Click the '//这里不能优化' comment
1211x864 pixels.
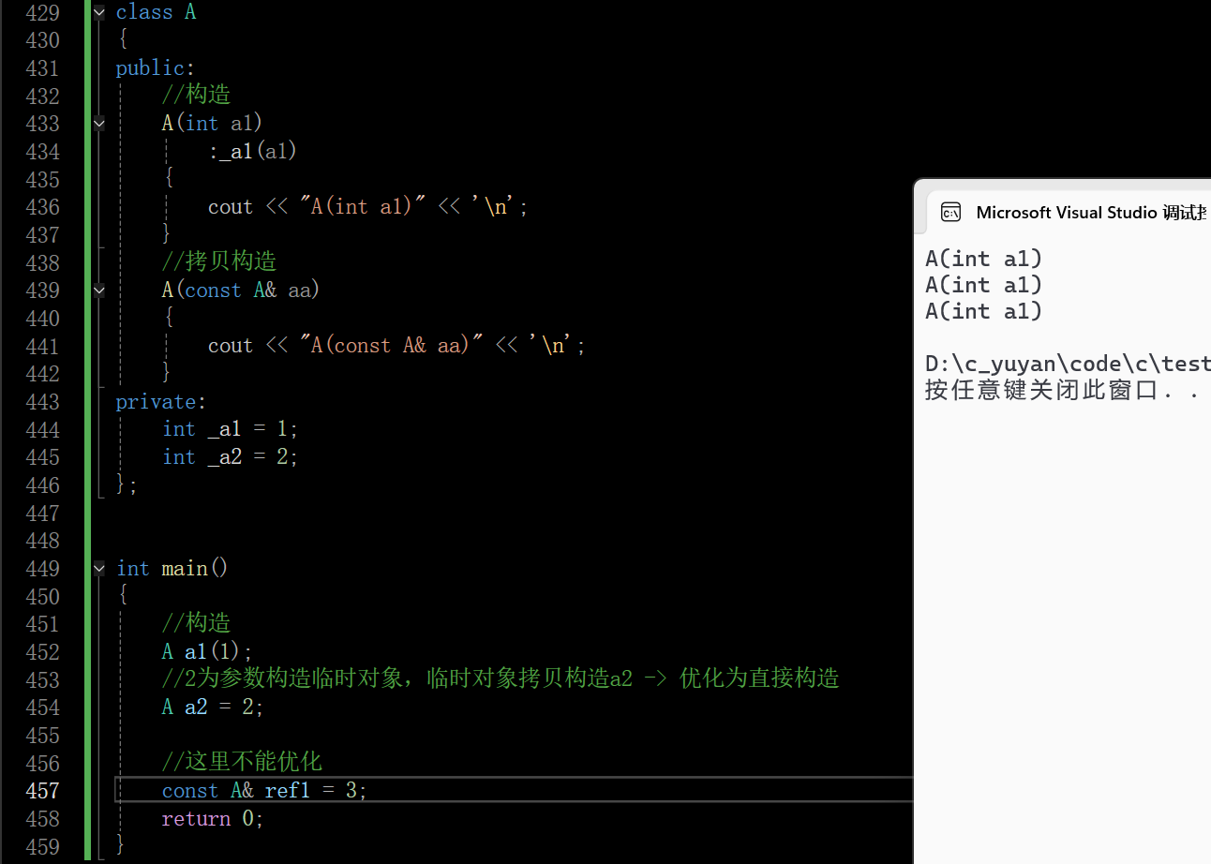242,763
